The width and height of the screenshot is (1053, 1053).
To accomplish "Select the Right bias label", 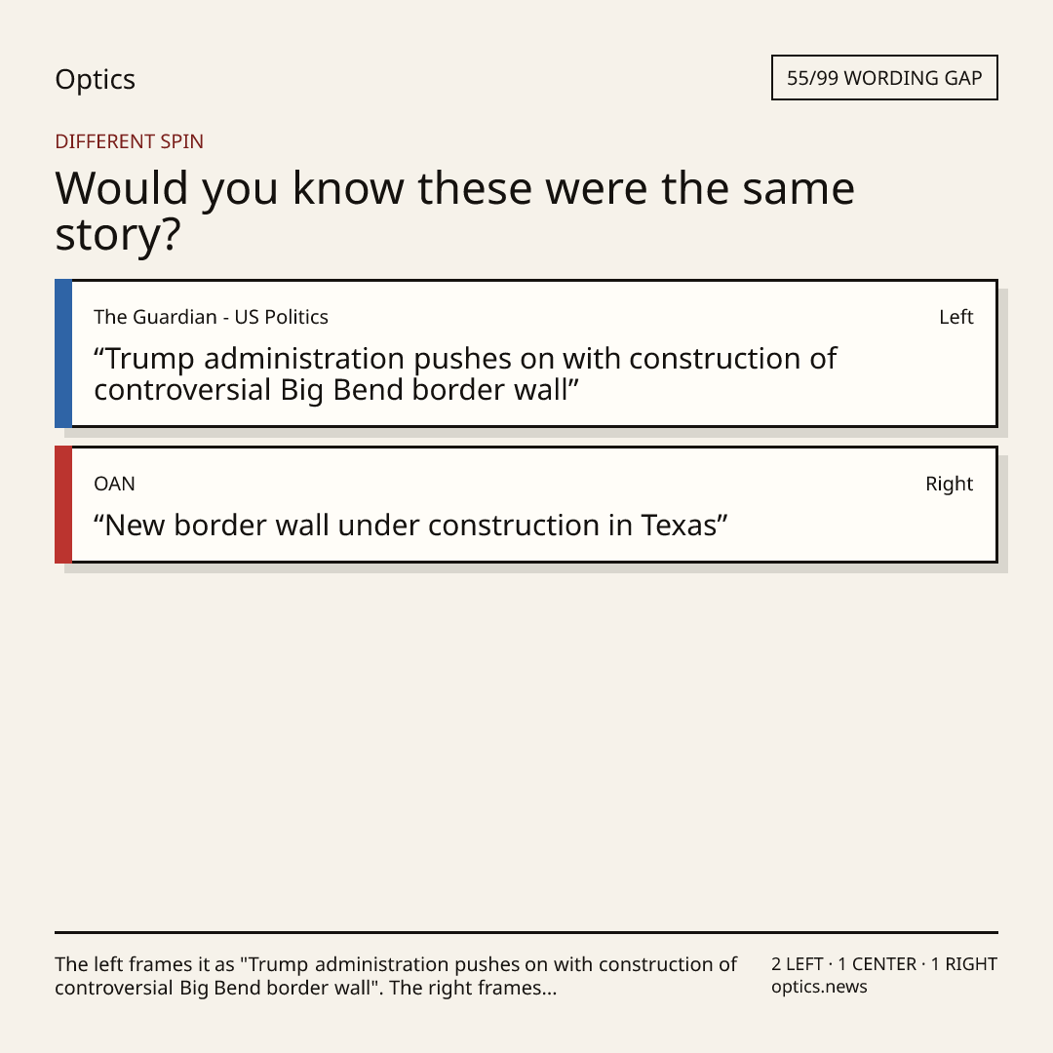I will pyautogui.click(x=949, y=484).
